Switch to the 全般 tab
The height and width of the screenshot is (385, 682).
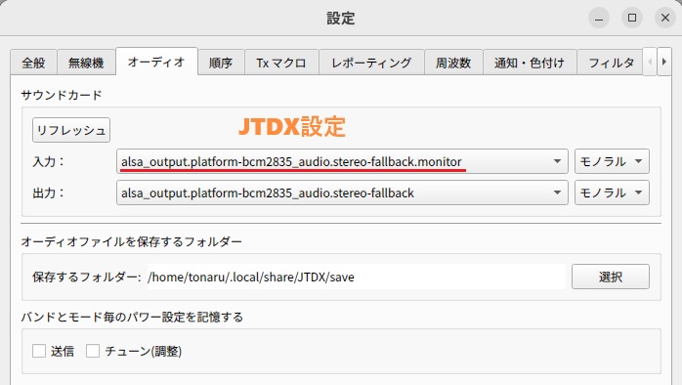tap(34, 63)
